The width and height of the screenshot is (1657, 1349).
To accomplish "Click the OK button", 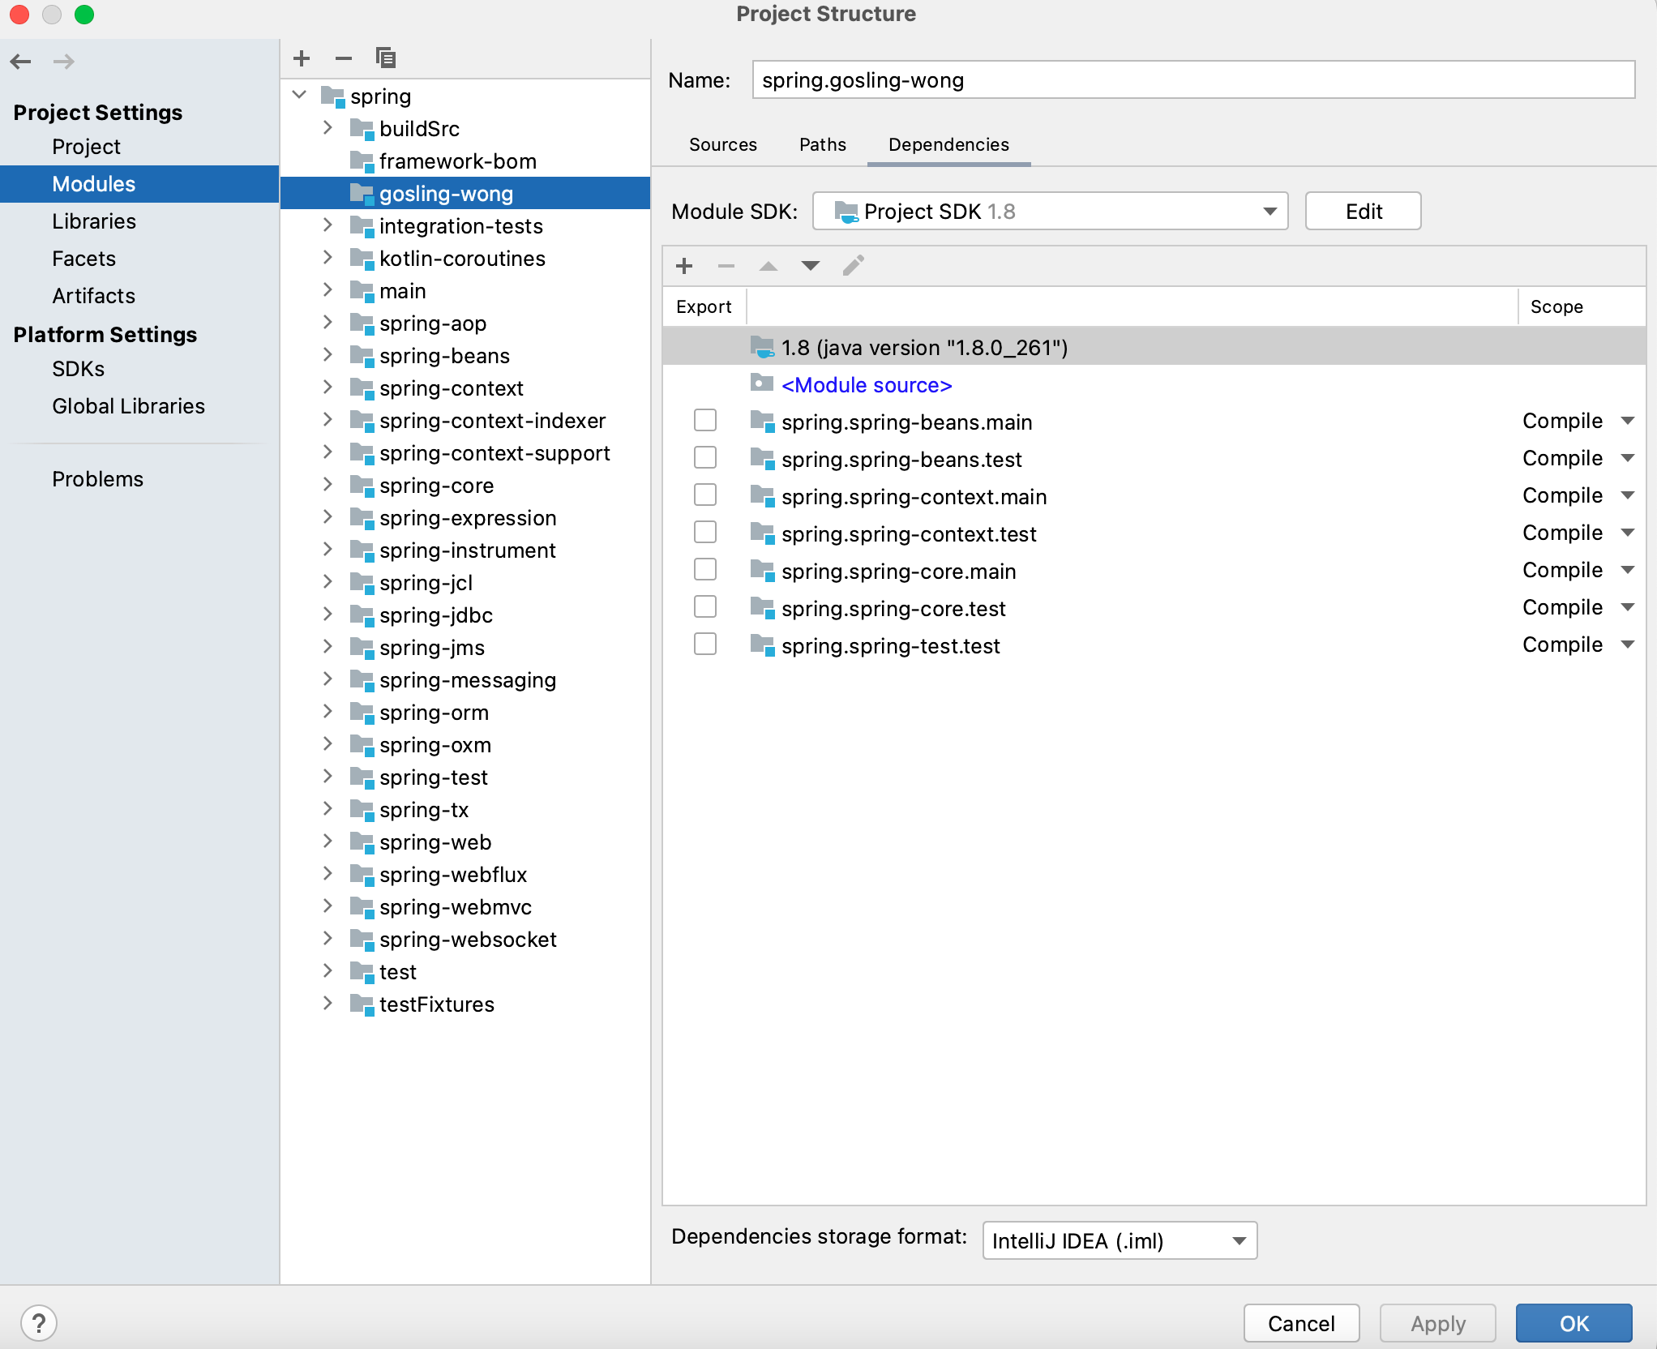I will 1574,1323.
